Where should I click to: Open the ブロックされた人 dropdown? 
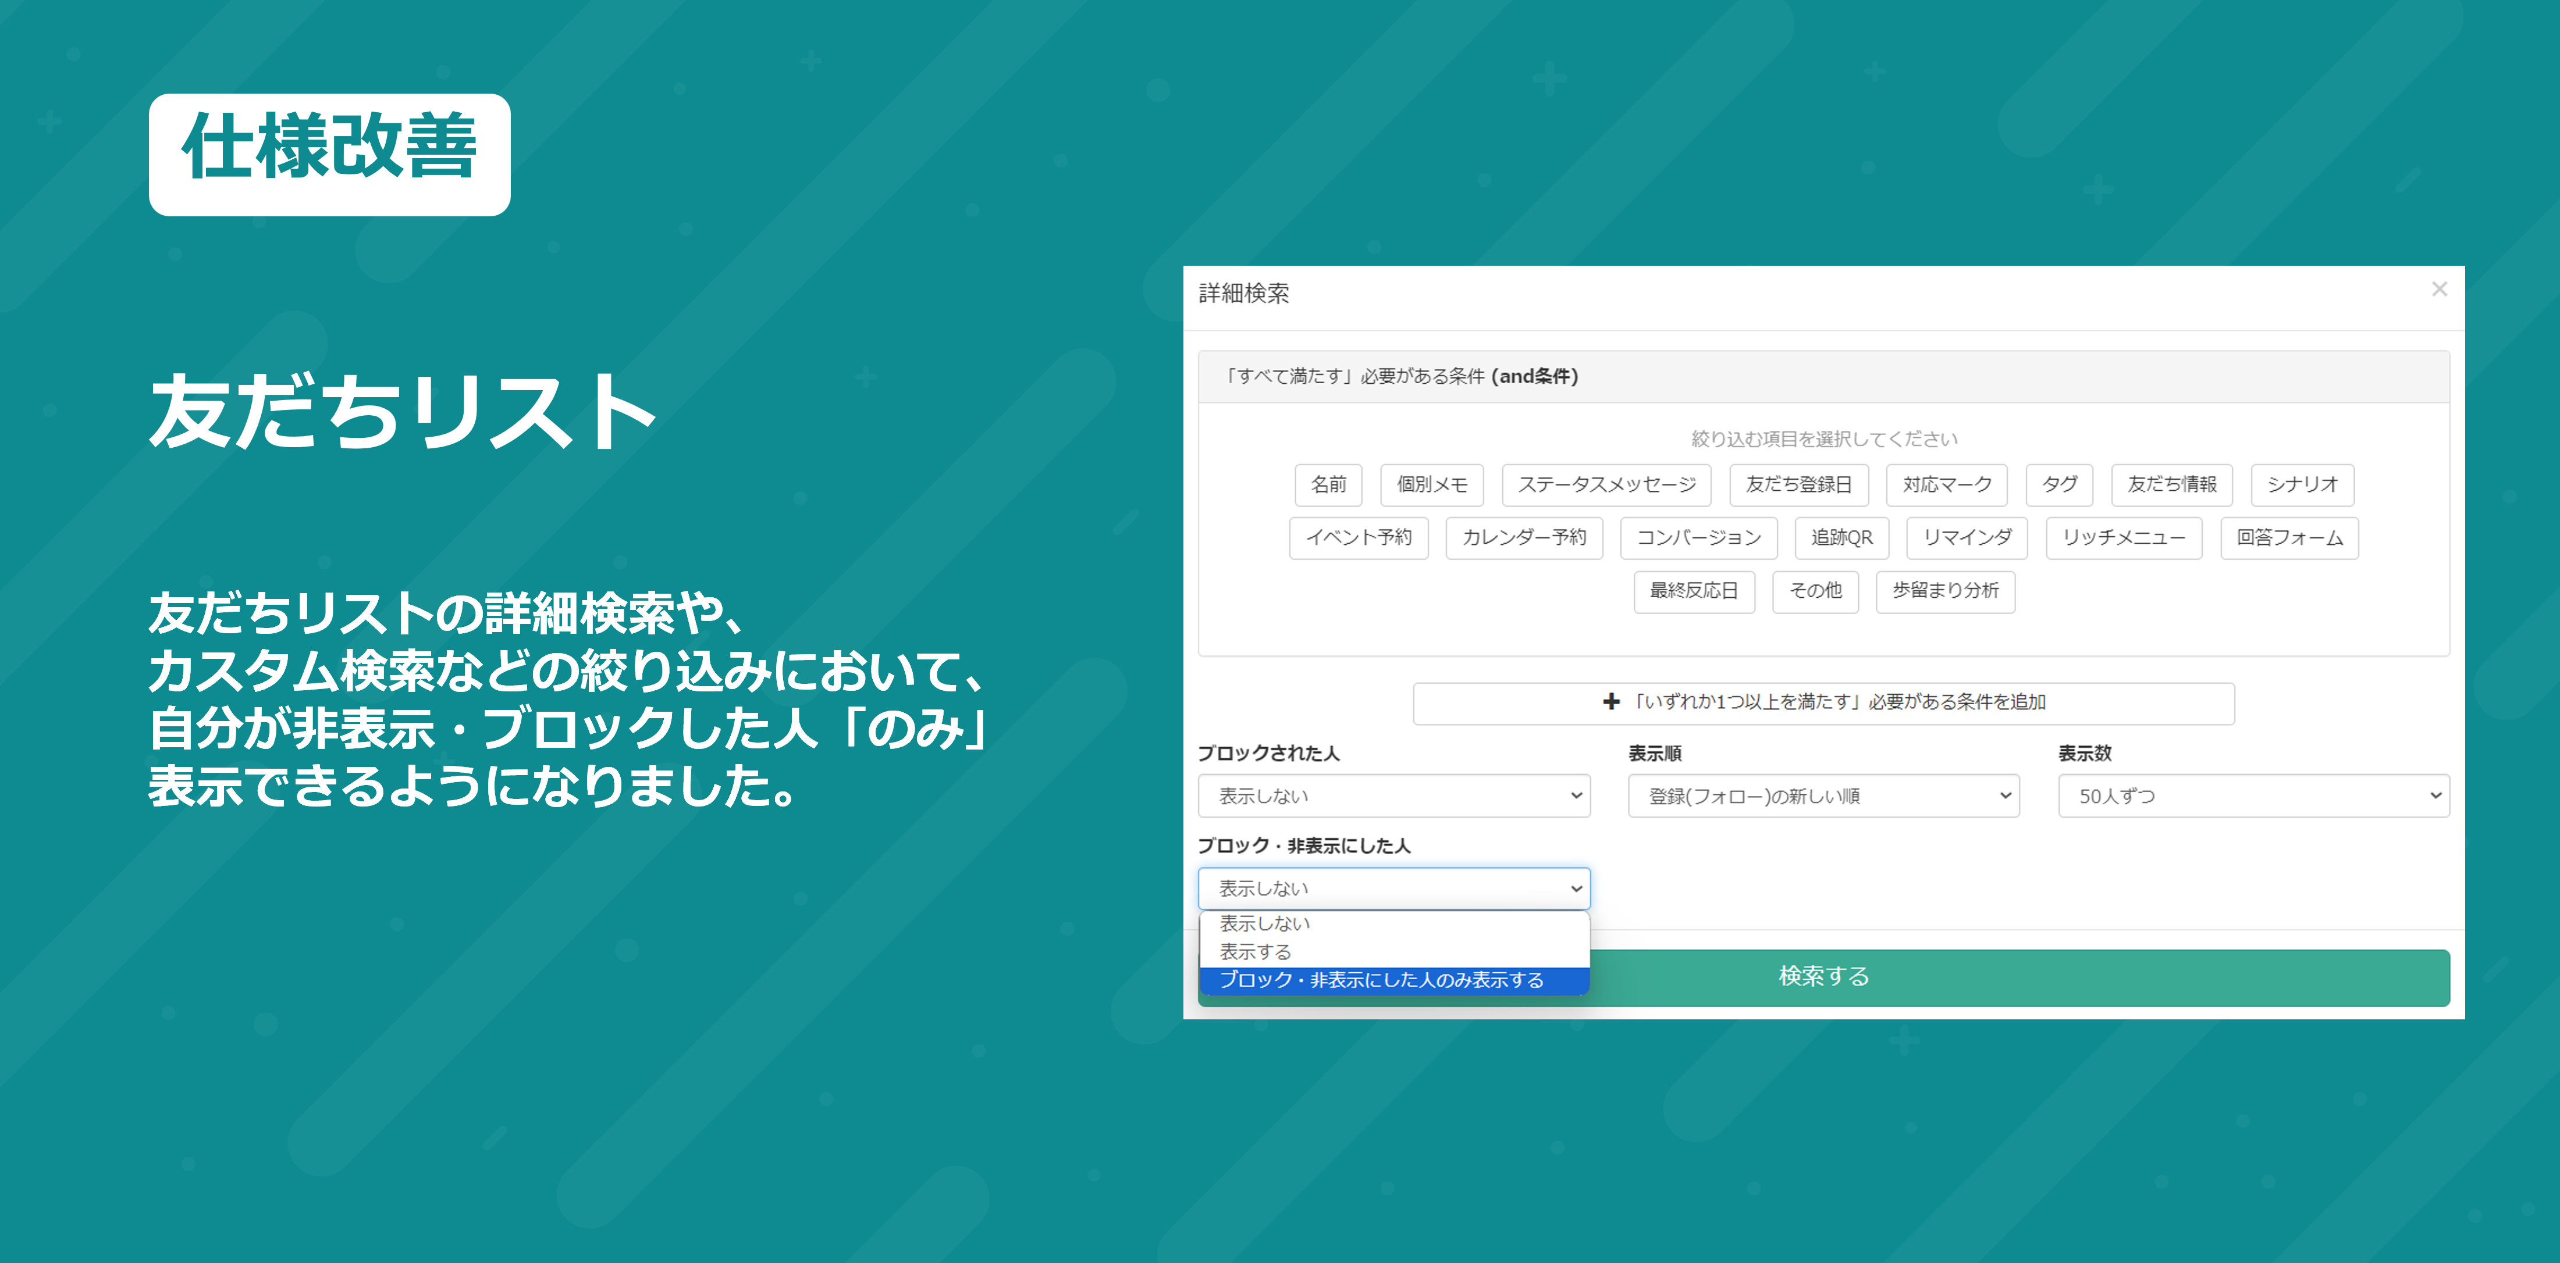(x=1393, y=796)
